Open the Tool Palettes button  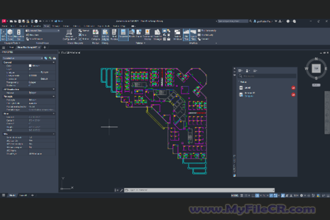click(x=114, y=35)
